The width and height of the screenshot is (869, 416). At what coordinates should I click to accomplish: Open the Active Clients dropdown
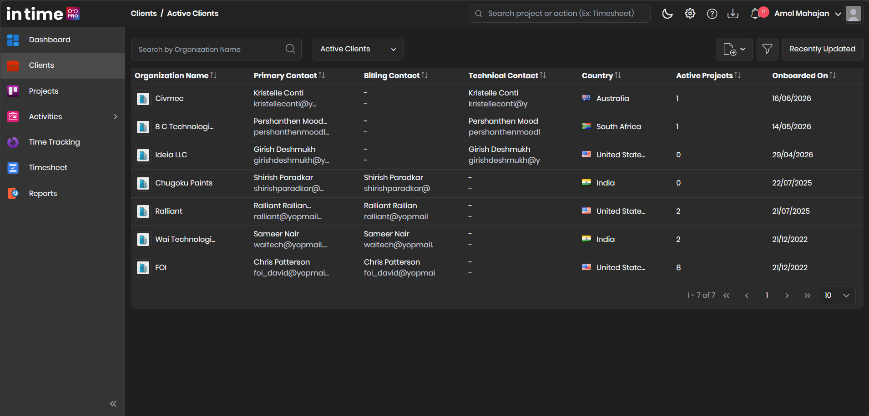[x=358, y=49]
